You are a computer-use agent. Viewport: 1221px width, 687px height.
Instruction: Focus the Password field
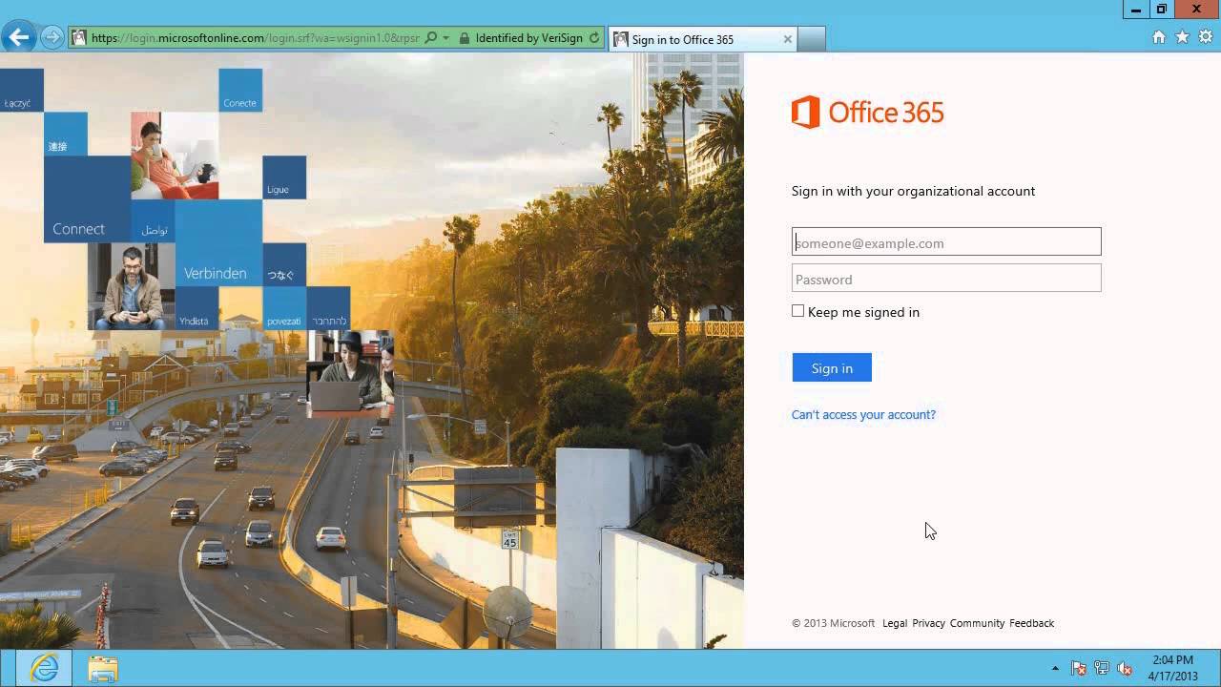(x=946, y=279)
